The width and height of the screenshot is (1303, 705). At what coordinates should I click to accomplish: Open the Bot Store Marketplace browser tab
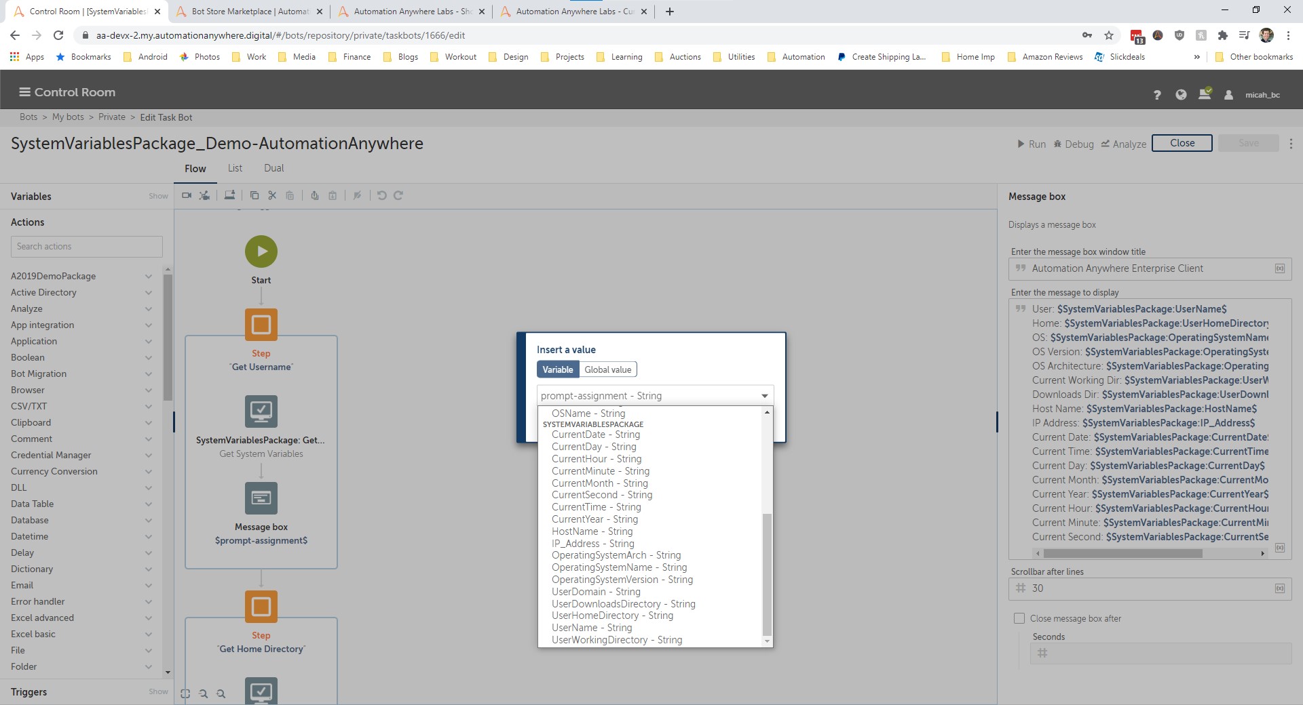[248, 12]
